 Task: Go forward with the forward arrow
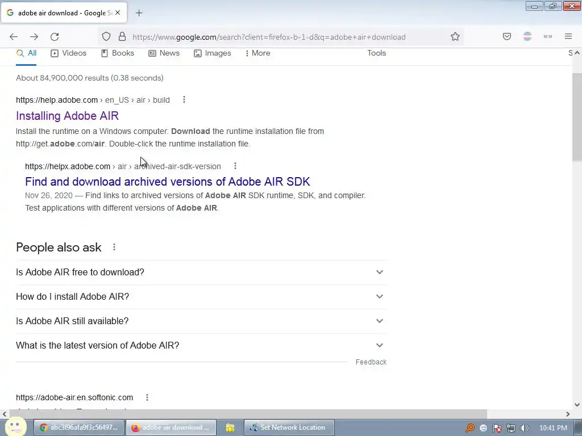click(34, 37)
